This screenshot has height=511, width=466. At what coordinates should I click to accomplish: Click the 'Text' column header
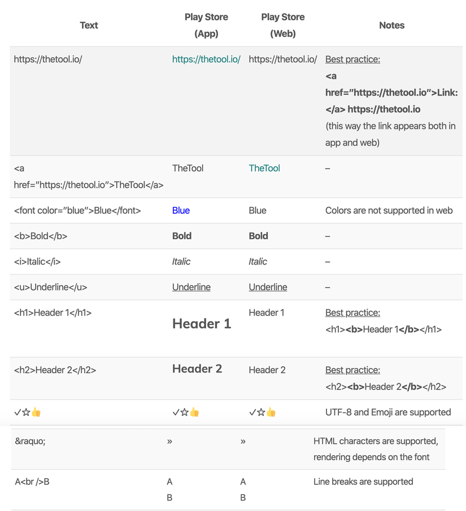(x=89, y=25)
